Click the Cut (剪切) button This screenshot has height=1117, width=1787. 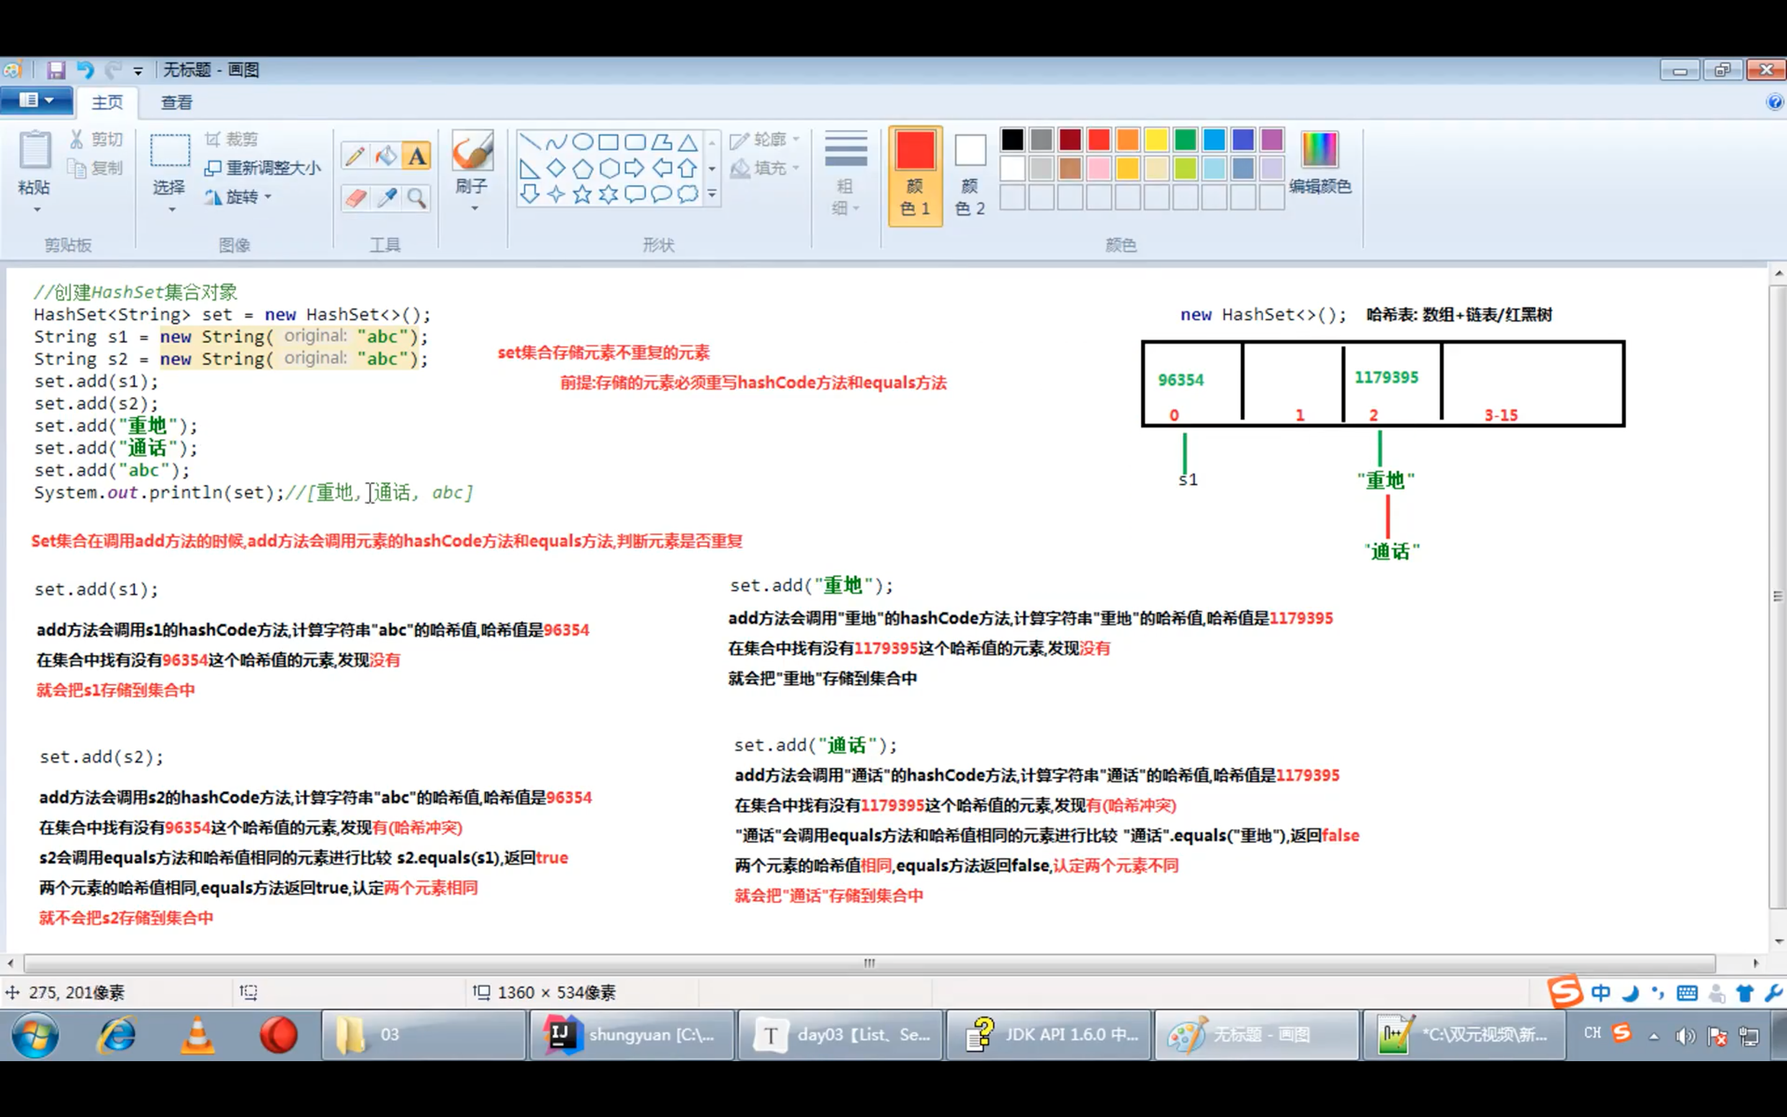pyautogui.click(x=97, y=139)
